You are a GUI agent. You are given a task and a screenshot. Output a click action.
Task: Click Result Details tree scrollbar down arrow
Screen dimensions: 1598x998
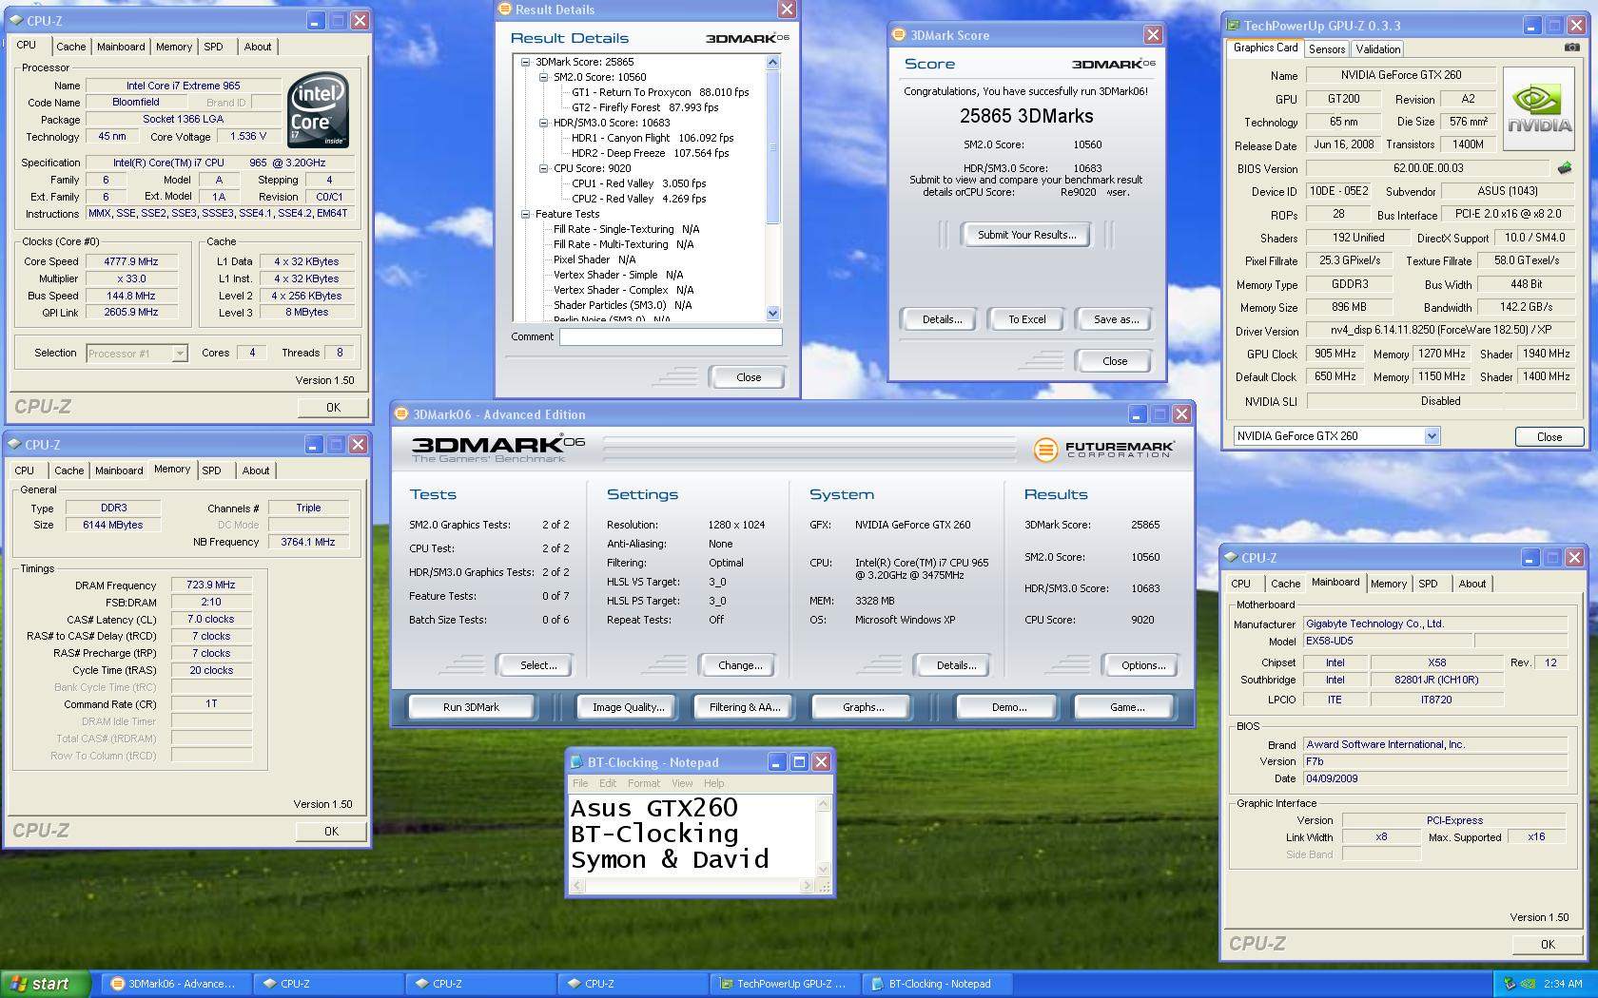[772, 313]
